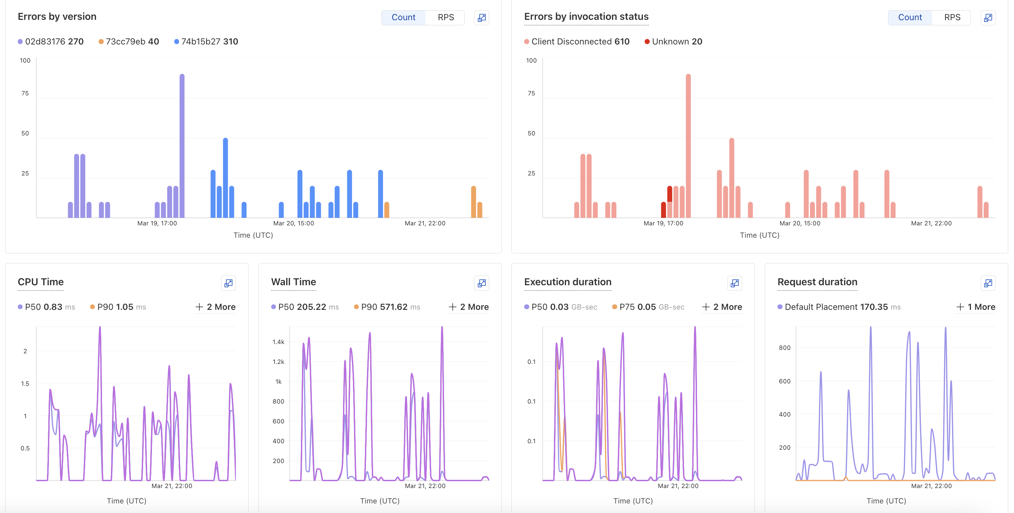Select Count for invocation status errors

pos(910,17)
